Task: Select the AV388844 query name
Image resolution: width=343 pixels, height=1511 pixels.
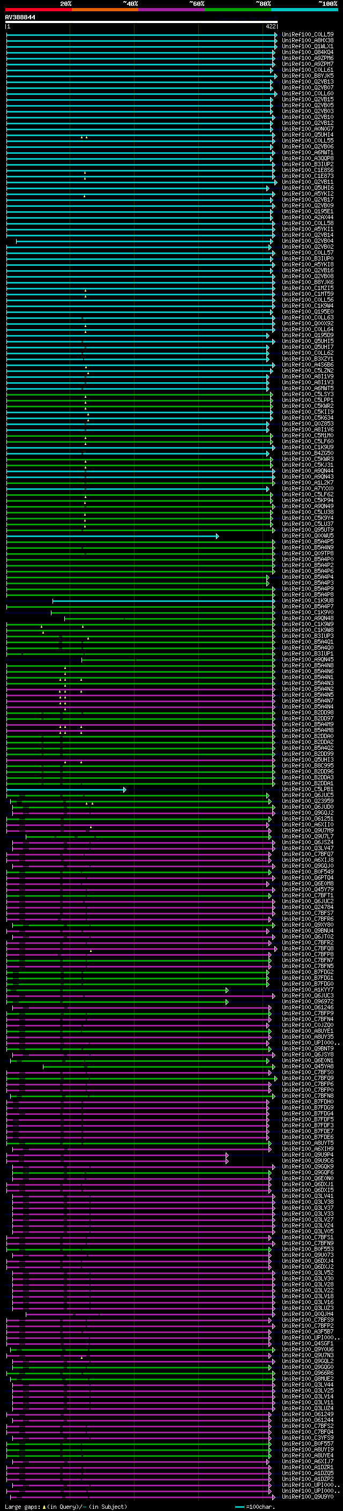Action: (20, 18)
